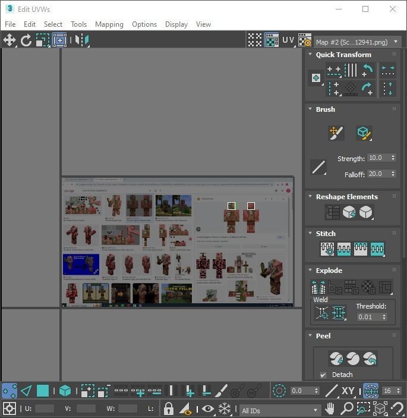This screenshot has width=407, height=418.
Task: Open texture properties checker gear icon
Action: pyautogui.click(x=305, y=40)
